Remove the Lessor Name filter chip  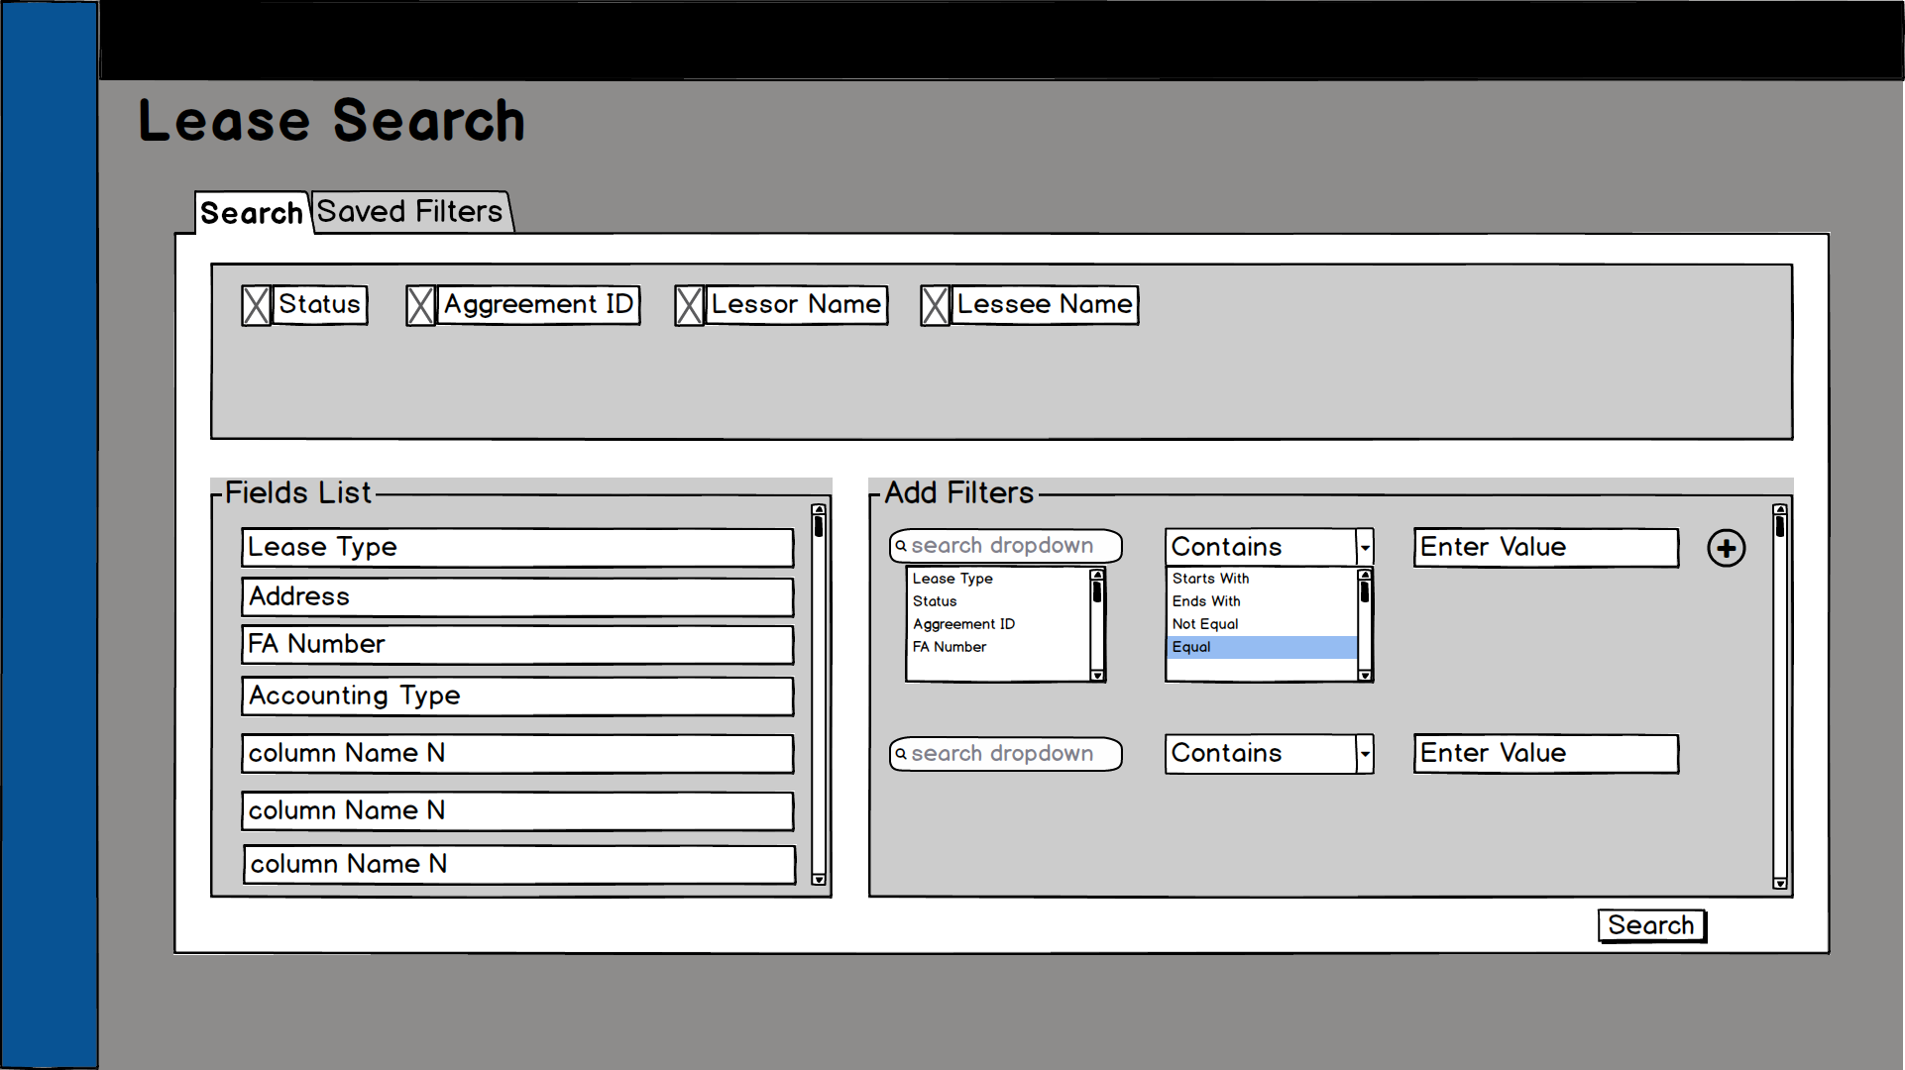pyautogui.click(x=689, y=305)
